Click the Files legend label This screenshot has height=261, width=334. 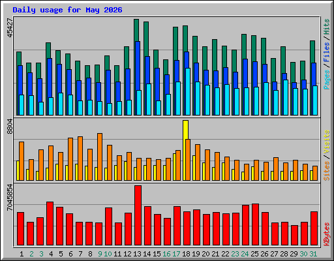pyautogui.click(x=327, y=52)
